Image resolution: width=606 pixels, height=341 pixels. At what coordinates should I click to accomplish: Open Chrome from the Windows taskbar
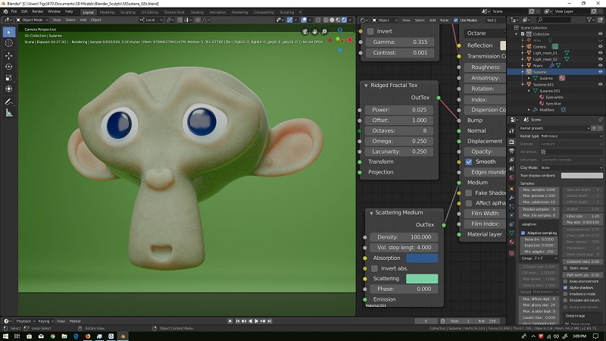coord(52,336)
